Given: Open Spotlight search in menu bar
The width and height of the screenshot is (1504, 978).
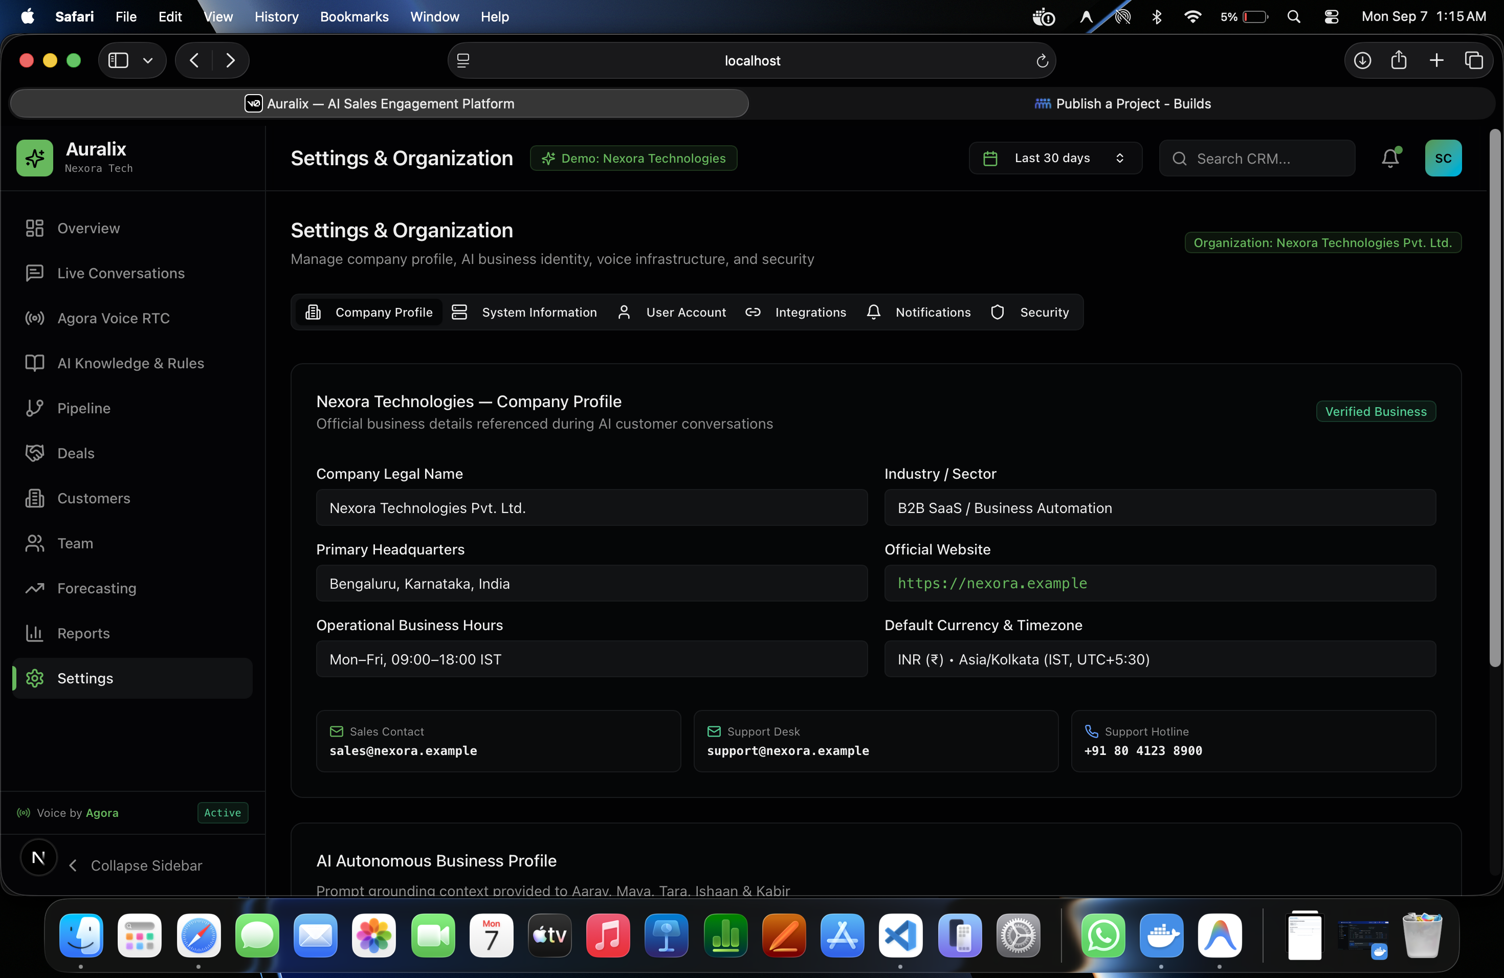Looking at the screenshot, I should (1294, 17).
